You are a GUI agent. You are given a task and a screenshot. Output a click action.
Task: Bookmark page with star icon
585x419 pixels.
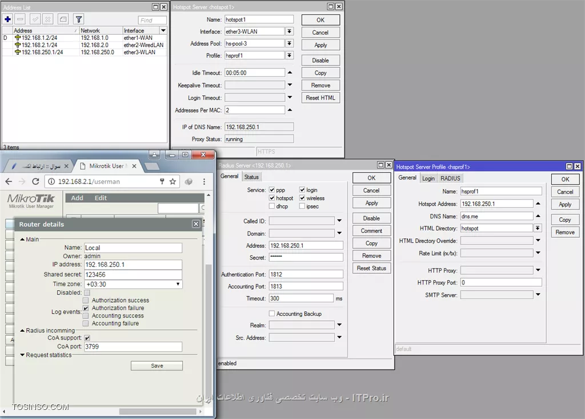(173, 181)
